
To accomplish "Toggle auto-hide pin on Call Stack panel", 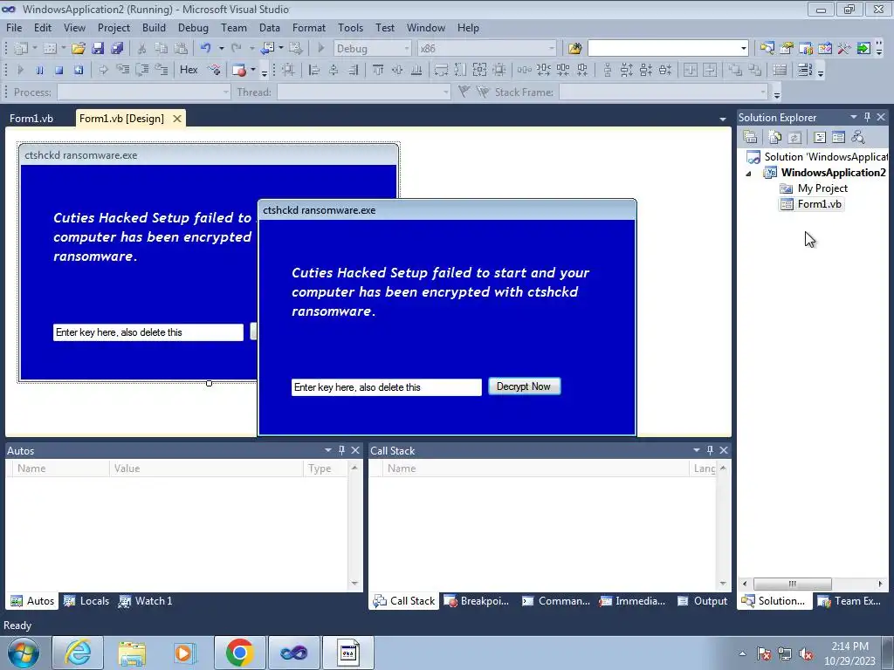I will [x=710, y=450].
